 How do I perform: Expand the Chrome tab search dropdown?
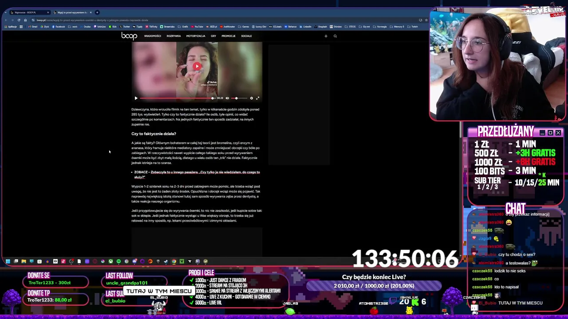coord(5,12)
